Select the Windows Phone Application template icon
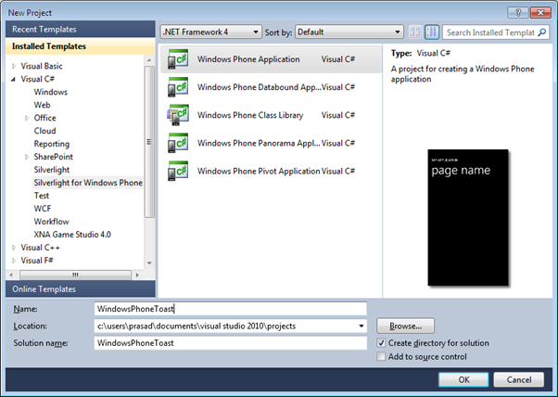This screenshot has height=397, width=558. tap(178, 59)
